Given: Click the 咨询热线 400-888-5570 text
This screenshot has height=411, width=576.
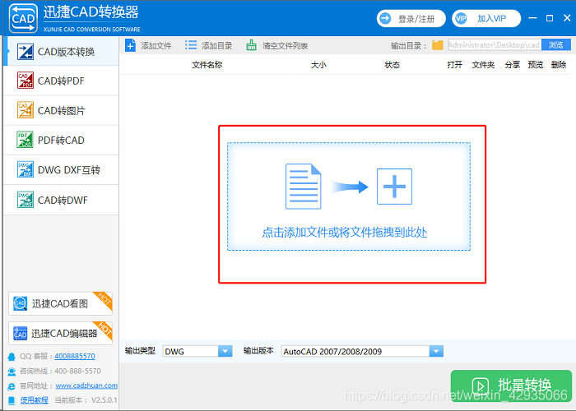Looking at the screenshot, I should tap(60, 371).
